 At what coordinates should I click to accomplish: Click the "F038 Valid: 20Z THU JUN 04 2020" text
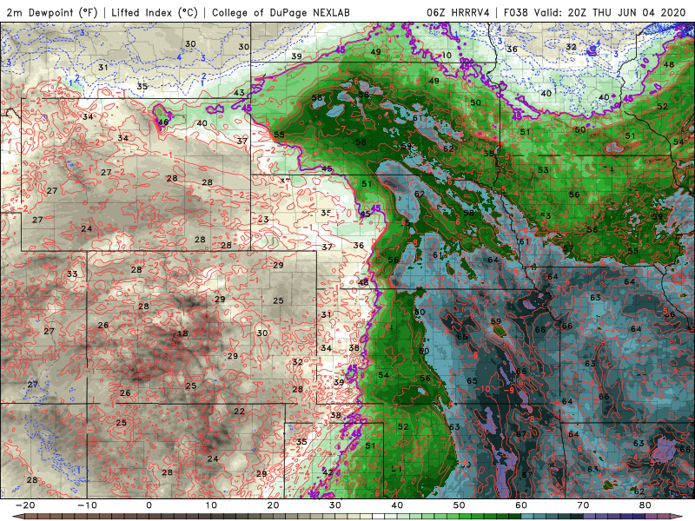click(595, 12)
